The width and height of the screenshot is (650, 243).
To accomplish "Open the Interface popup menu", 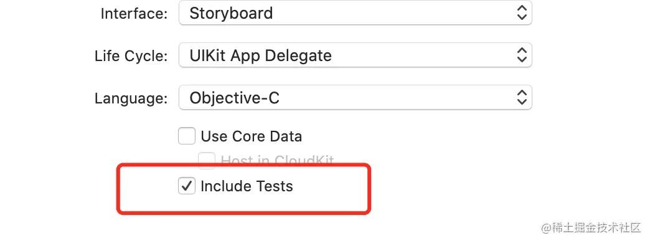I will click(x=356, y=13).
